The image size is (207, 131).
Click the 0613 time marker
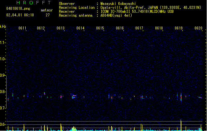(x=61, y=28)
